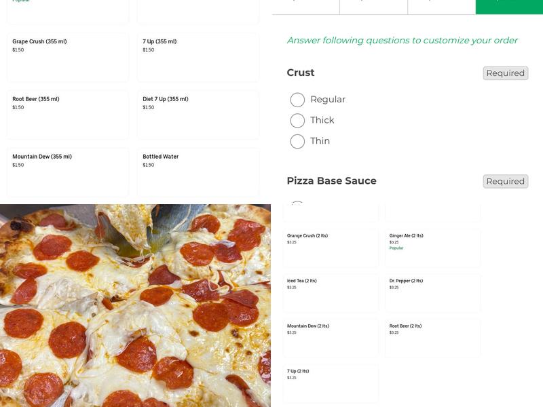Select the Regular crust radio button
Screen dimensions: 543x407
pyautogui.click(x=297, y=99)
